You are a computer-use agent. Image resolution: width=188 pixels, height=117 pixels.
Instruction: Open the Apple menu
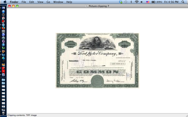click(x=5, y=2)
